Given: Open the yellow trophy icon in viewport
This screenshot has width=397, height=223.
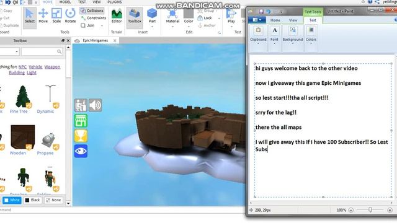Looking at the screenshot, I should tap(81, 136).
